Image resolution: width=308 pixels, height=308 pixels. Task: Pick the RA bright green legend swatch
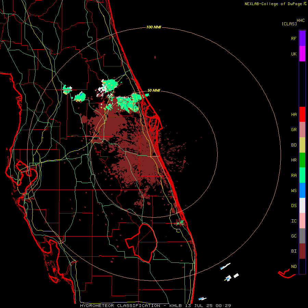click(302, 175)
